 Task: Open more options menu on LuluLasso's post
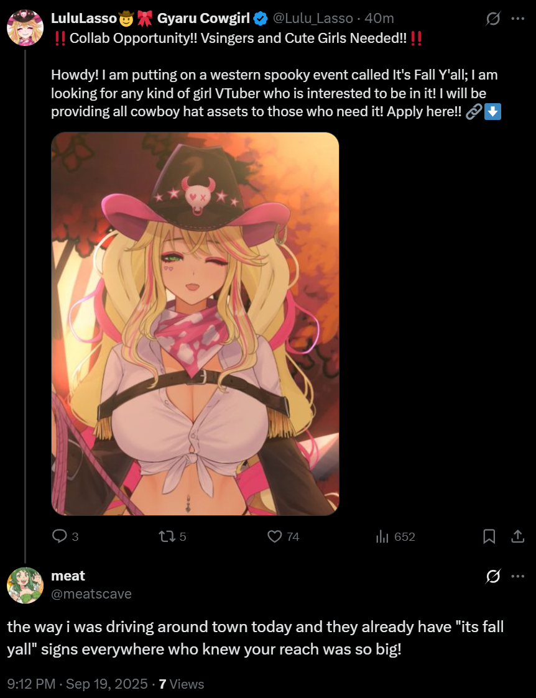pyautogui.click(x=518, y=19)
